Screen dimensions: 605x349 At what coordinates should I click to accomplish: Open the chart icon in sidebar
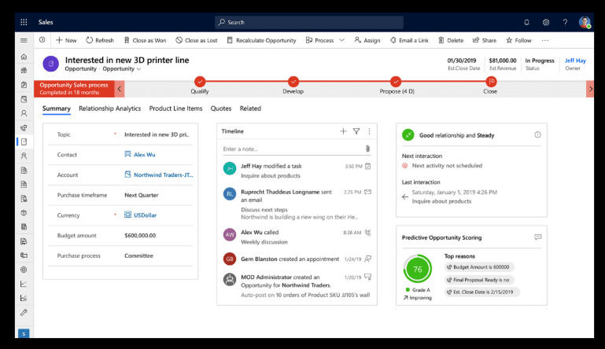pos(24,284)
